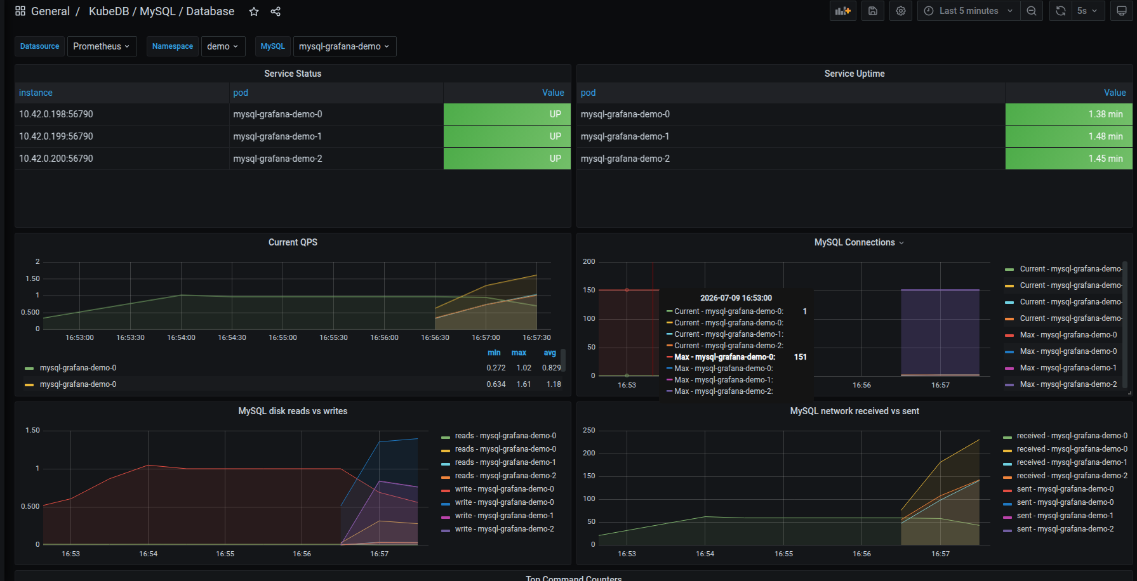This screenshot has width=1137, height=581.
Task: Open color picker for Max - mysql-grafana-demo-1 swatch
Action: pos(1009,369)
